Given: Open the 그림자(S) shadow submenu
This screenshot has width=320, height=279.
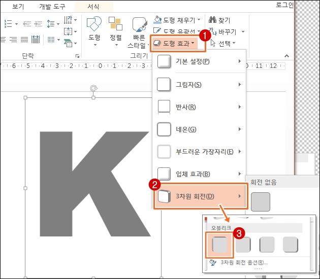Looking at the screenshot, I should 199,84.
